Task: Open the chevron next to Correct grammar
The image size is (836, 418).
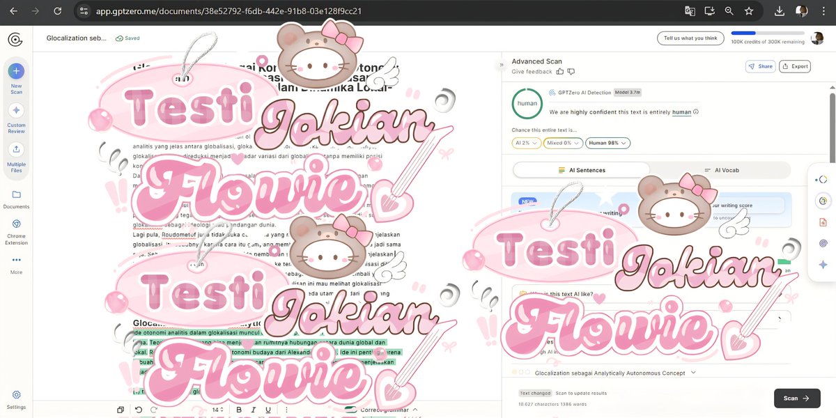Action: tap(415, 410)
